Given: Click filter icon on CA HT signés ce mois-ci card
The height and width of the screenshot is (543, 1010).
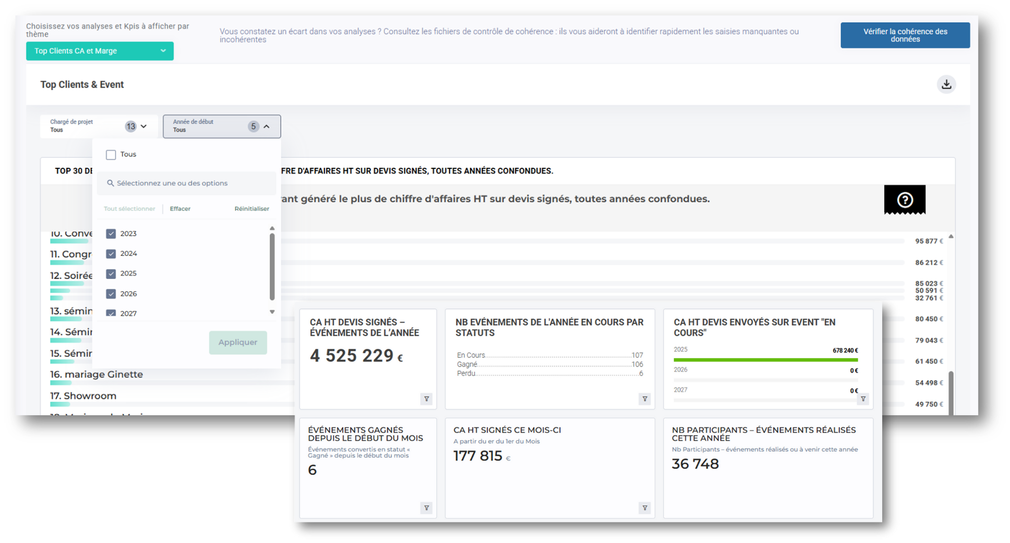Looking at the screenshot, I should (x=644, y=508).
